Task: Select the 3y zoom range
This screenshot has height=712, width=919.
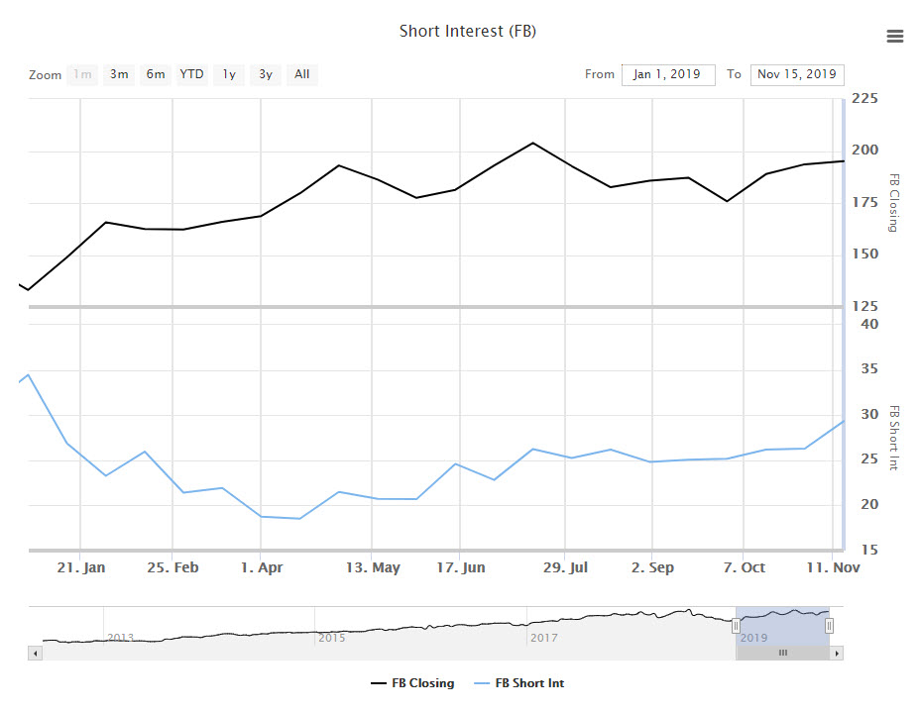Action: 266,74
